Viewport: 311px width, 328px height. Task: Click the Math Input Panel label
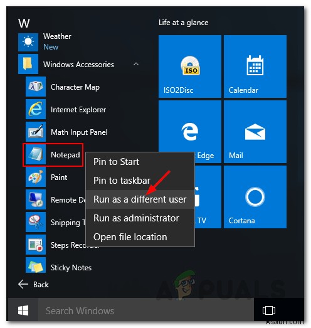[79, 132]
